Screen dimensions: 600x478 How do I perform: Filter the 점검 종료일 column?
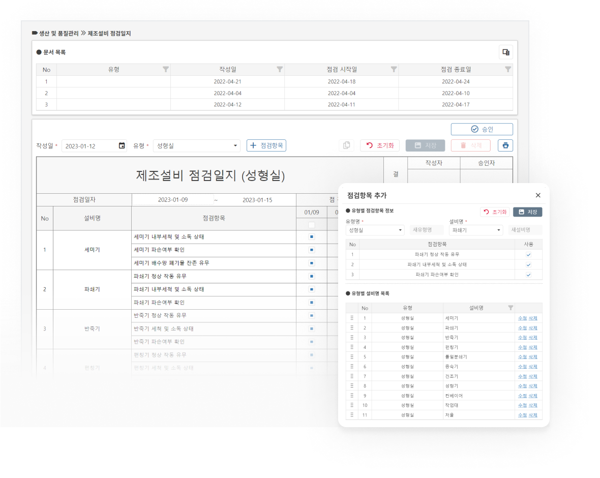pyautogui.click(x=507, y=69)
